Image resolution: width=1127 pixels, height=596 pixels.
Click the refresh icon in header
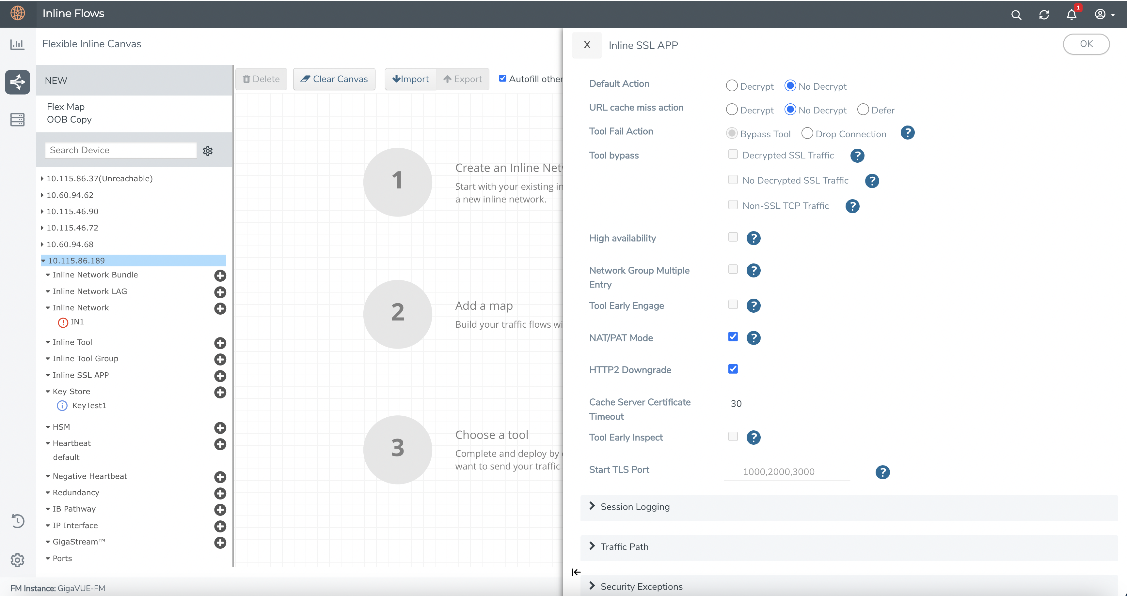coord(1044,15)
